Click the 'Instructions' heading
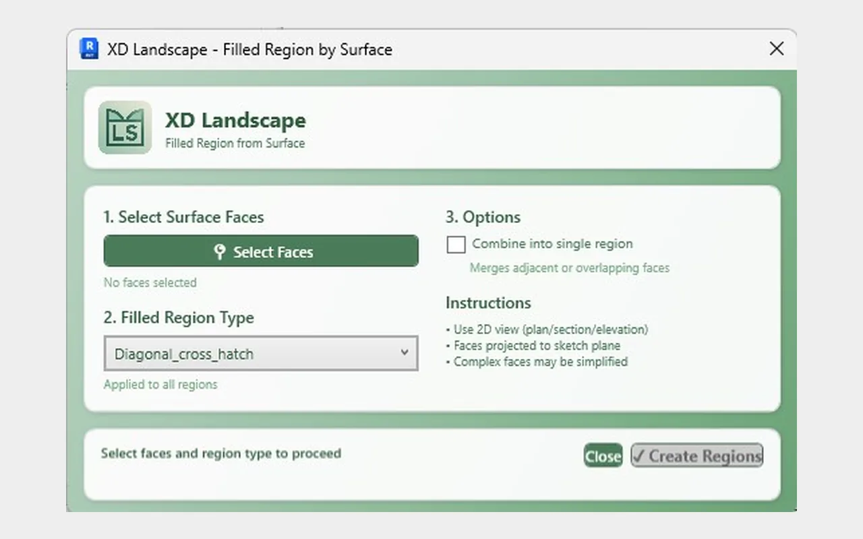Viewport: 863px width, 539px height. 488,303
